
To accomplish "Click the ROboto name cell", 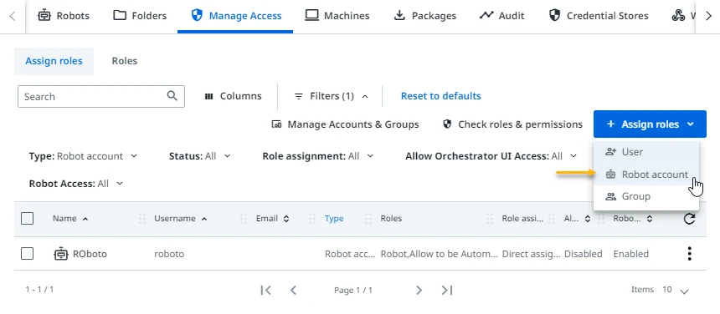I will point(90,254).
